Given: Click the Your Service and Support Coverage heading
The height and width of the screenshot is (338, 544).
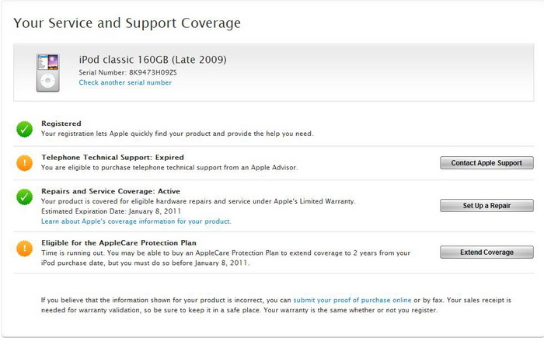Looking at the screenshot, I should (x=127, y=23).
